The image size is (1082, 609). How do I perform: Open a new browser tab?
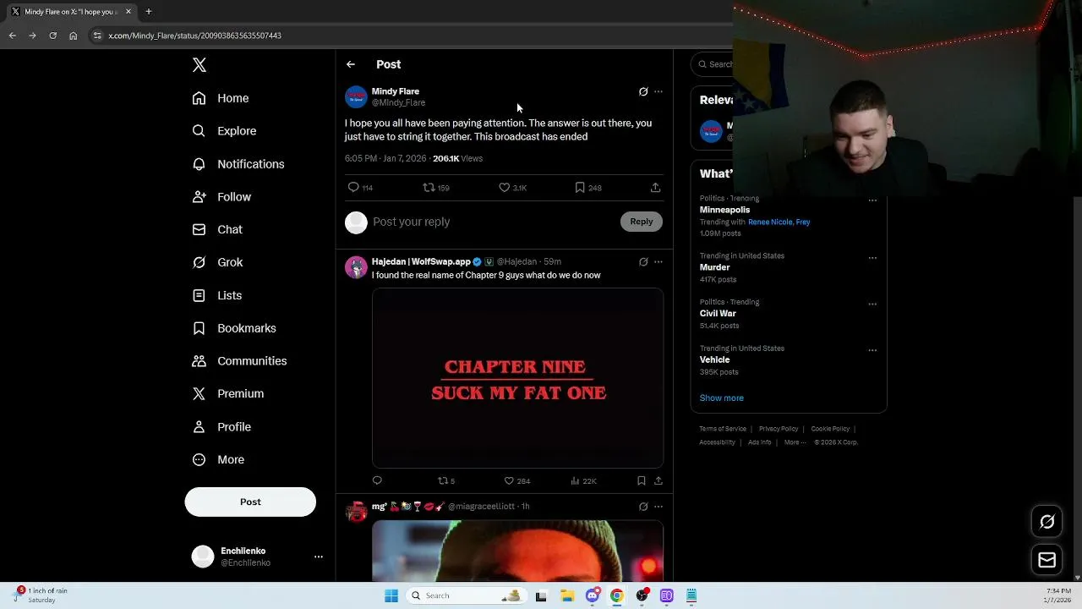click(149, 12)
